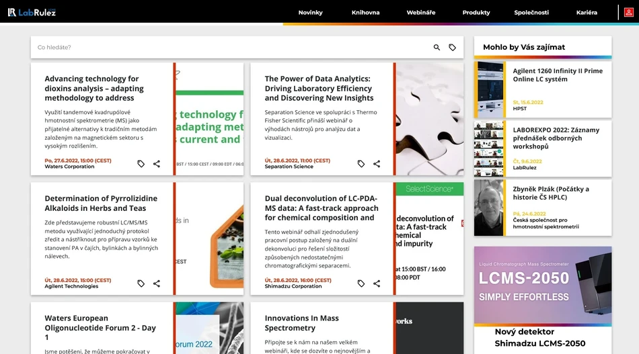The width and height of the screenshot is (639, 354).
Task: Click Waters Corporation company name
Action: click(x=69, y=167)
